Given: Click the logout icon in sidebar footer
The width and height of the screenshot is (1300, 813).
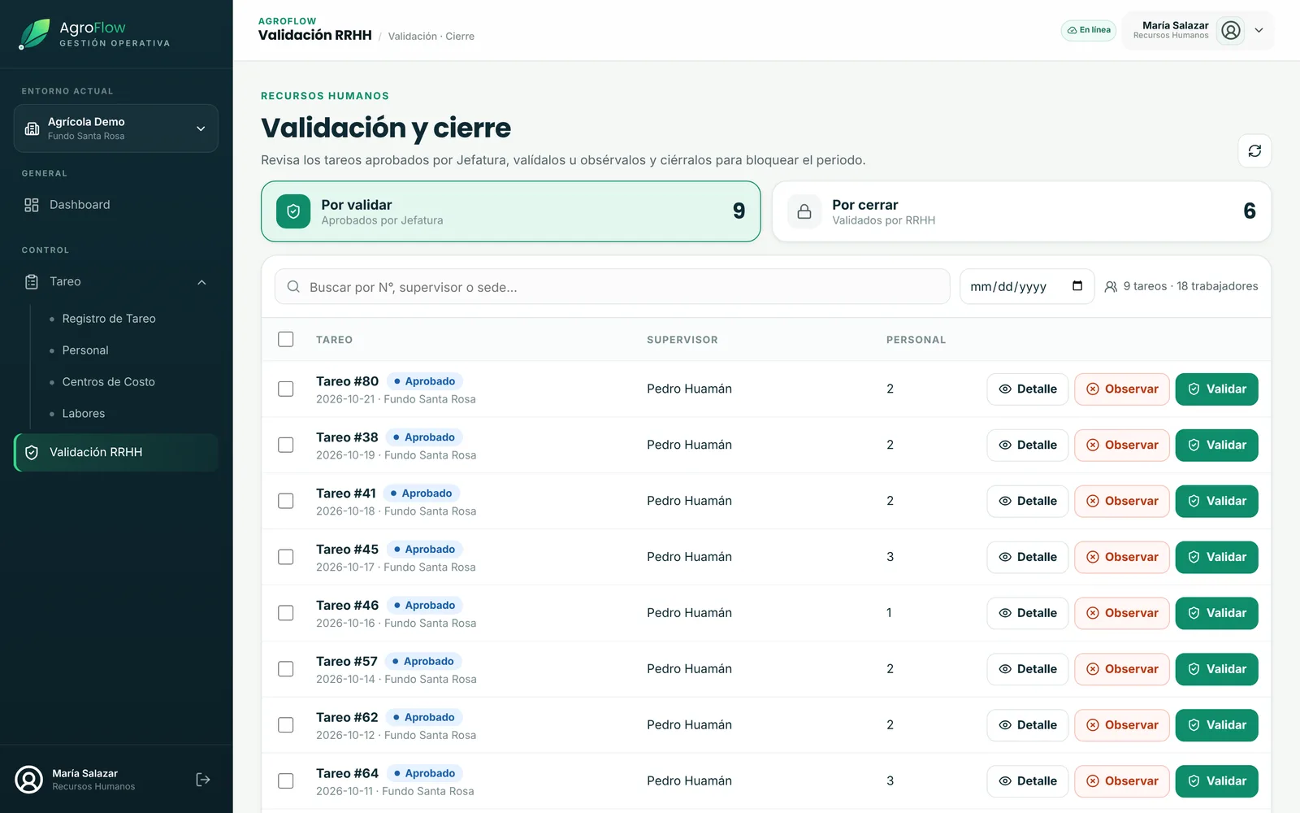Looking at the screenshot, I should 203,780.
